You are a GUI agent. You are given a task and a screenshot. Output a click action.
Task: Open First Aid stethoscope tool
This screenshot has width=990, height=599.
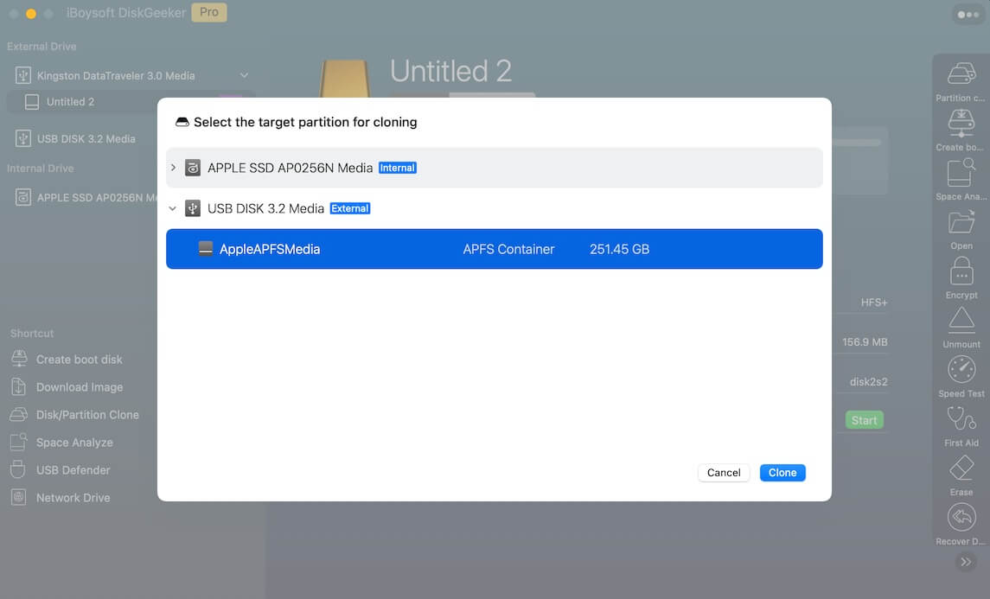[961, 419]
